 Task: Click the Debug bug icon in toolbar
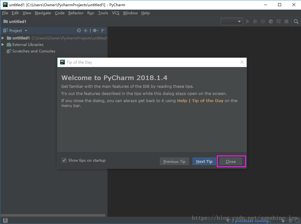click(255, 21)
